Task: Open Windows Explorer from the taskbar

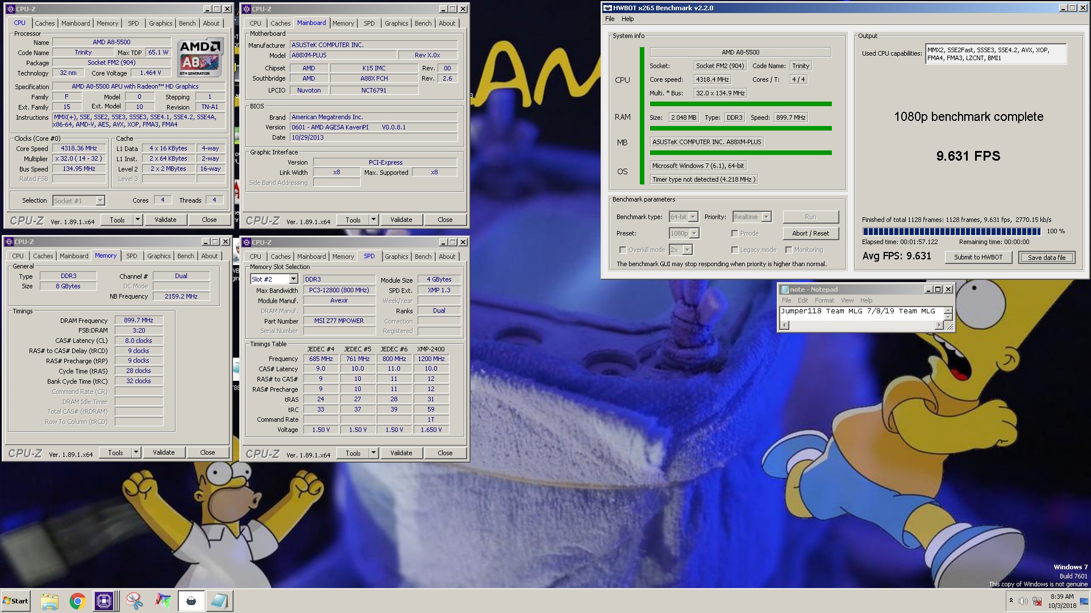Action: [49, 601]
